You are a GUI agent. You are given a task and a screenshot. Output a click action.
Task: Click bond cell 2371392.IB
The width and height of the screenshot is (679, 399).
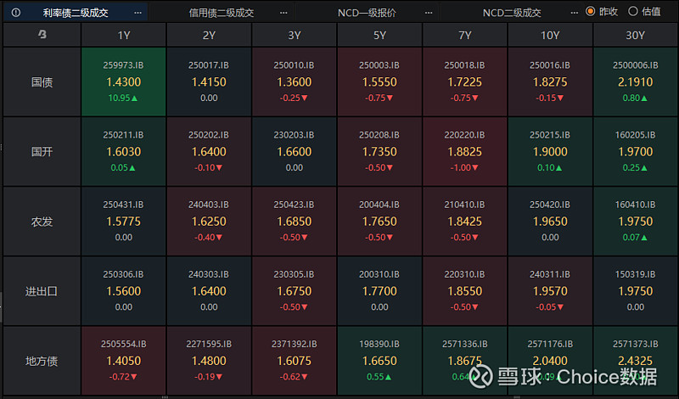[294, 361]
